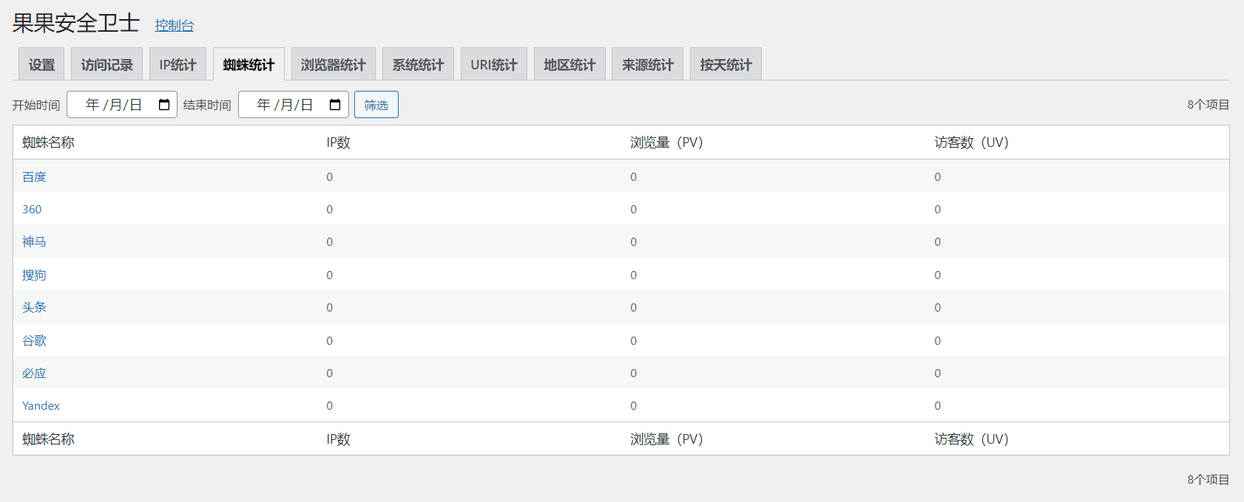Select the IP统计 tab
The image size is (1244, 502).
[x=178, y=64]
